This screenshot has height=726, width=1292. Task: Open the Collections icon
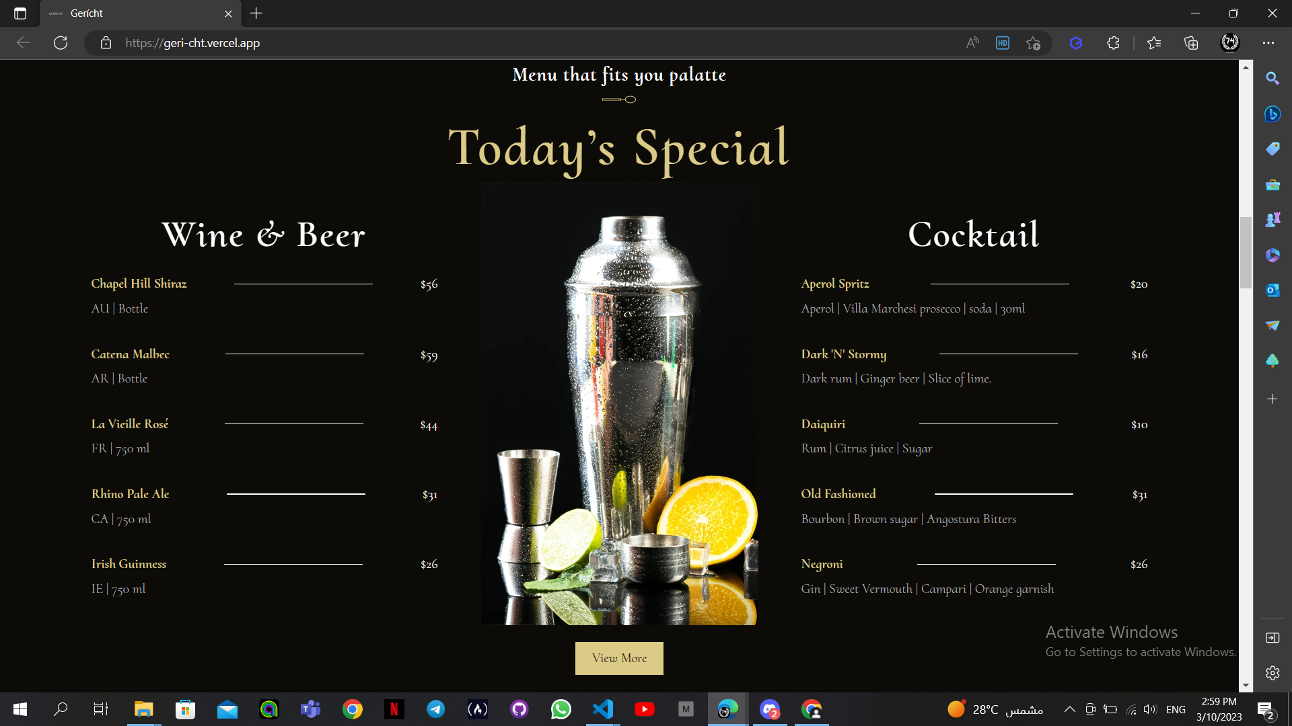tap(1191, 43)
